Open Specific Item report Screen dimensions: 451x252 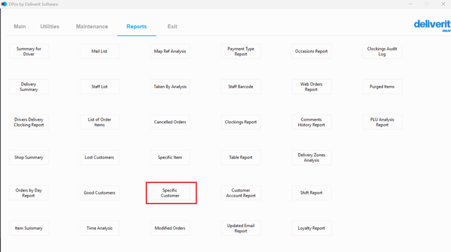tap(170, 157)
